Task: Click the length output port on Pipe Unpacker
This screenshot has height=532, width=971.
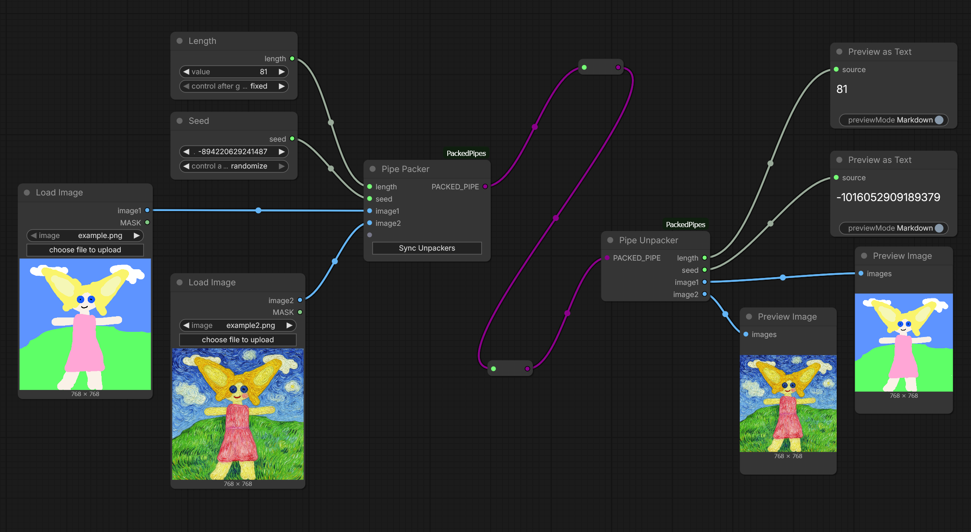Action: tap(704, 258)
